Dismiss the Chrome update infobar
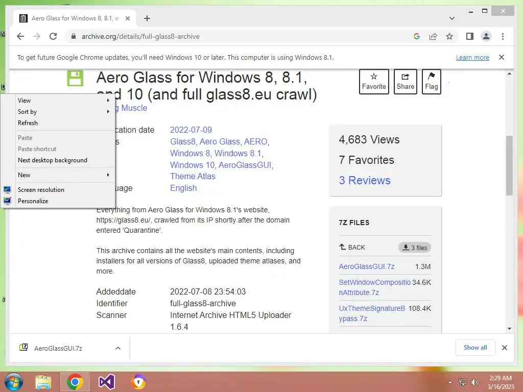 pyautogui.click(x=502, y=57)
